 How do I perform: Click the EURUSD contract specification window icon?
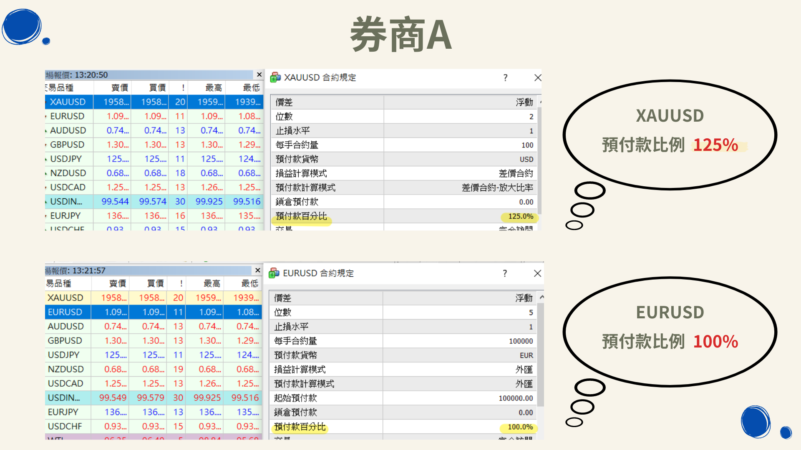pos(275,273)
